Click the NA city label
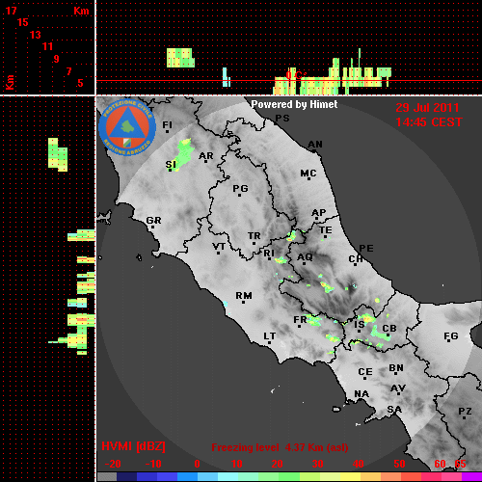This screenshot has height=482, width=482. [x=361, y=394]
